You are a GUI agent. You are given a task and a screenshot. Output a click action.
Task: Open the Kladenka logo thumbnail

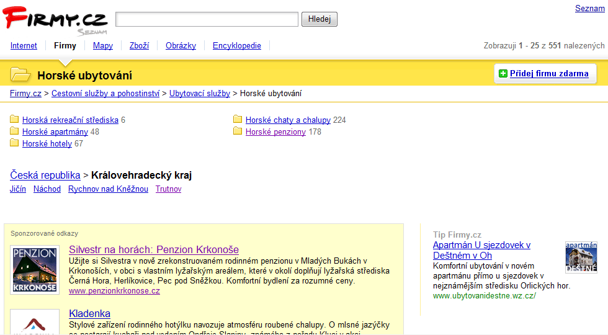pyautogui.click(x=35, y=321)
